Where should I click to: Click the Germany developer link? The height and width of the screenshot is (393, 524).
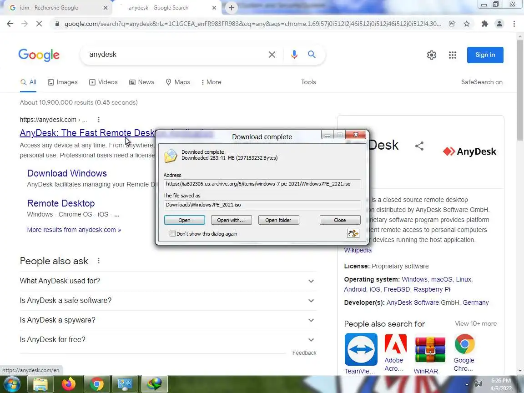475,302
